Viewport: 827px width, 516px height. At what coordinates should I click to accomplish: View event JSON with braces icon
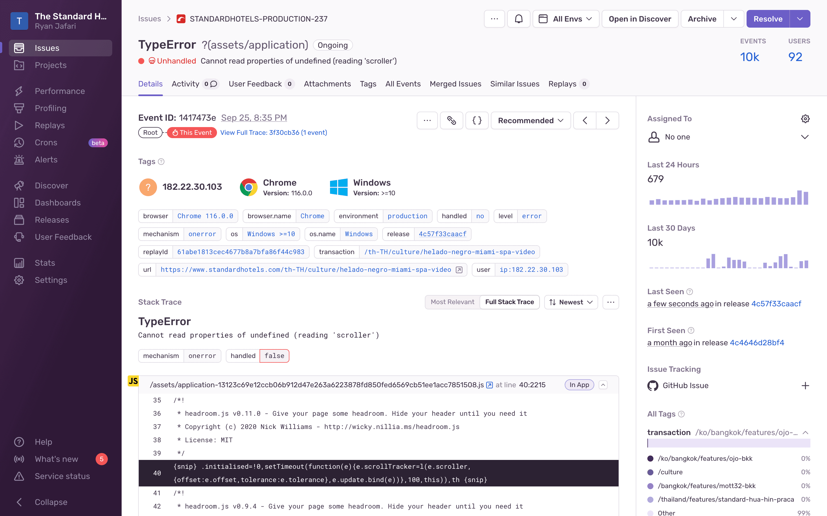[x=477, y=120]
